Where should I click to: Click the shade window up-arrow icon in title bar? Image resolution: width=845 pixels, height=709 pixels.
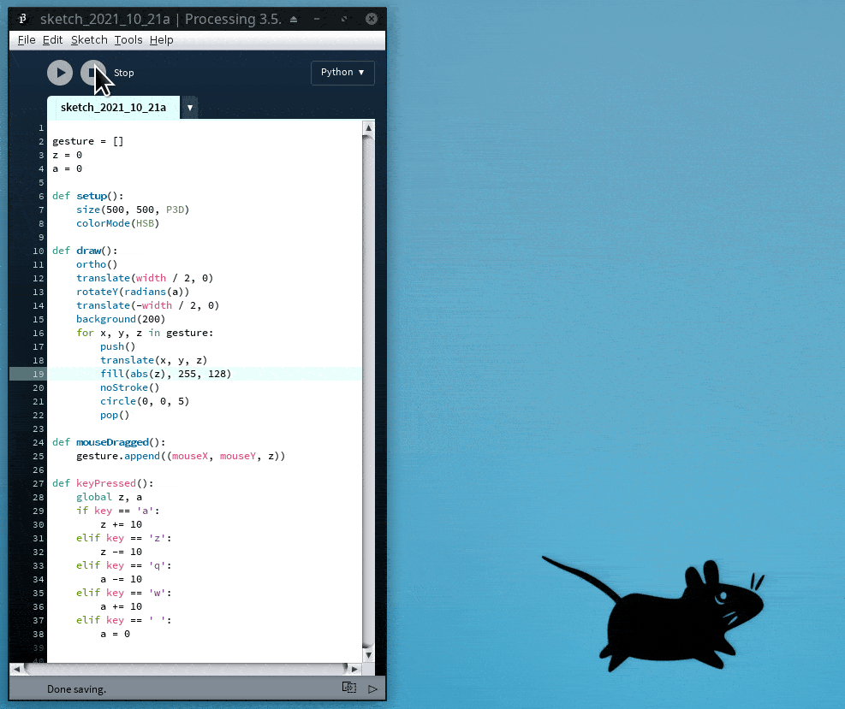coord(295,19)
